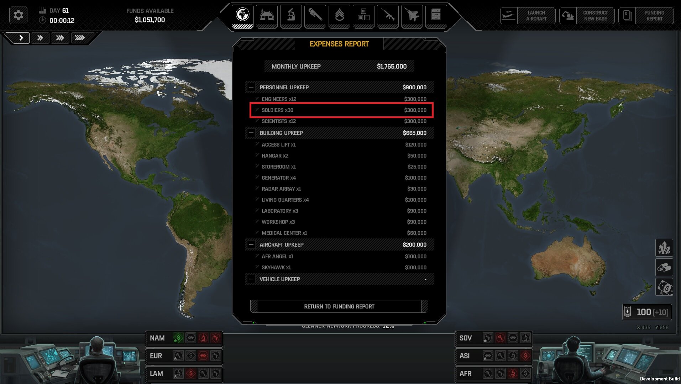Open the Engineering wrench tab
The width and height of the screenshot is (681, 384).
[x=315, y=16]
